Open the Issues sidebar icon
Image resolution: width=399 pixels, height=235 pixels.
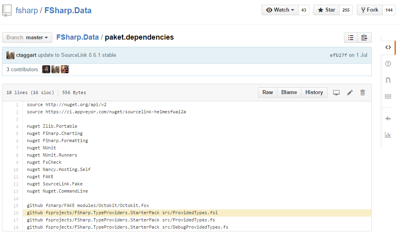388,64
